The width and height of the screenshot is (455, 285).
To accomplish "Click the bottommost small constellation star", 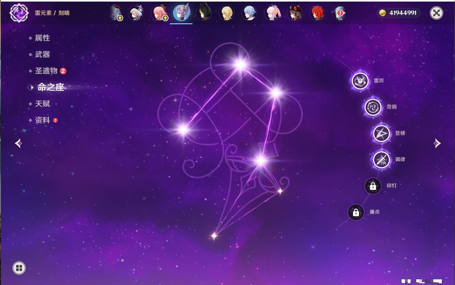I will 214,236.
